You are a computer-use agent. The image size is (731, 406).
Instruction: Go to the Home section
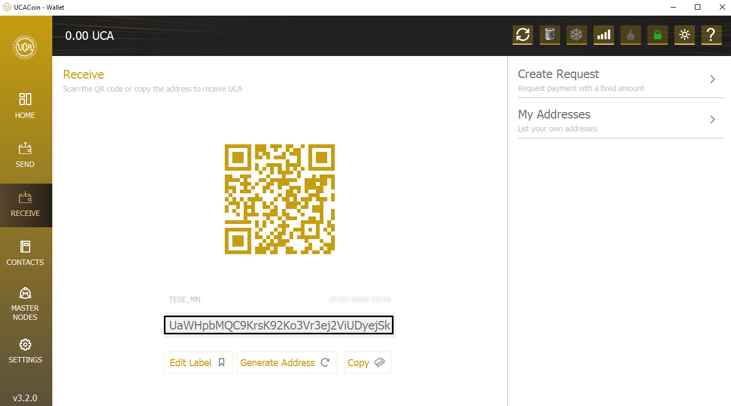(25, 106)
